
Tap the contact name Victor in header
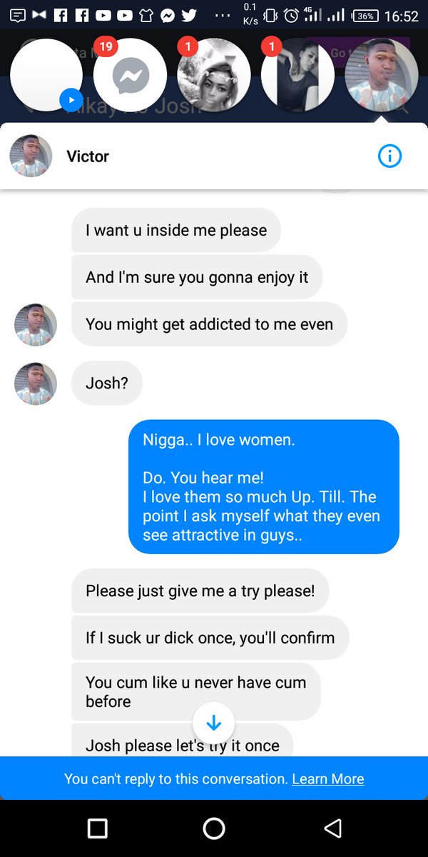click(x=88, y=156)
